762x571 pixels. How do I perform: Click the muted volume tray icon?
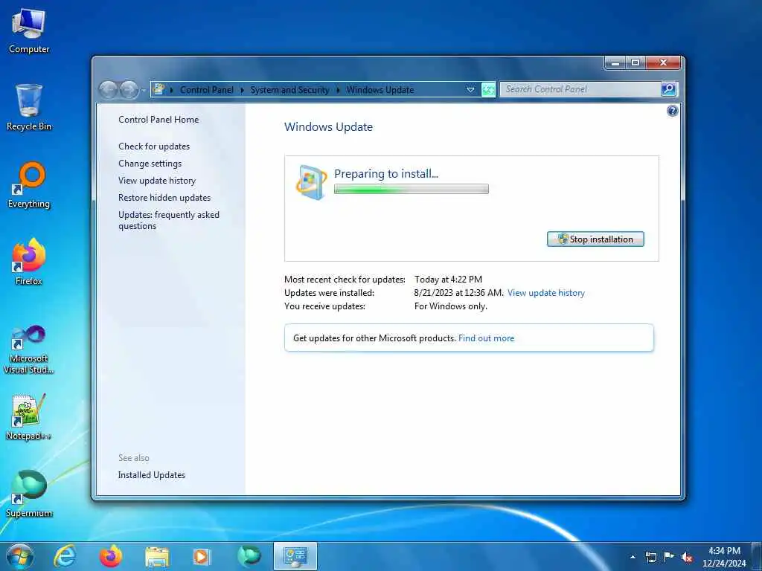click(687, 557)
